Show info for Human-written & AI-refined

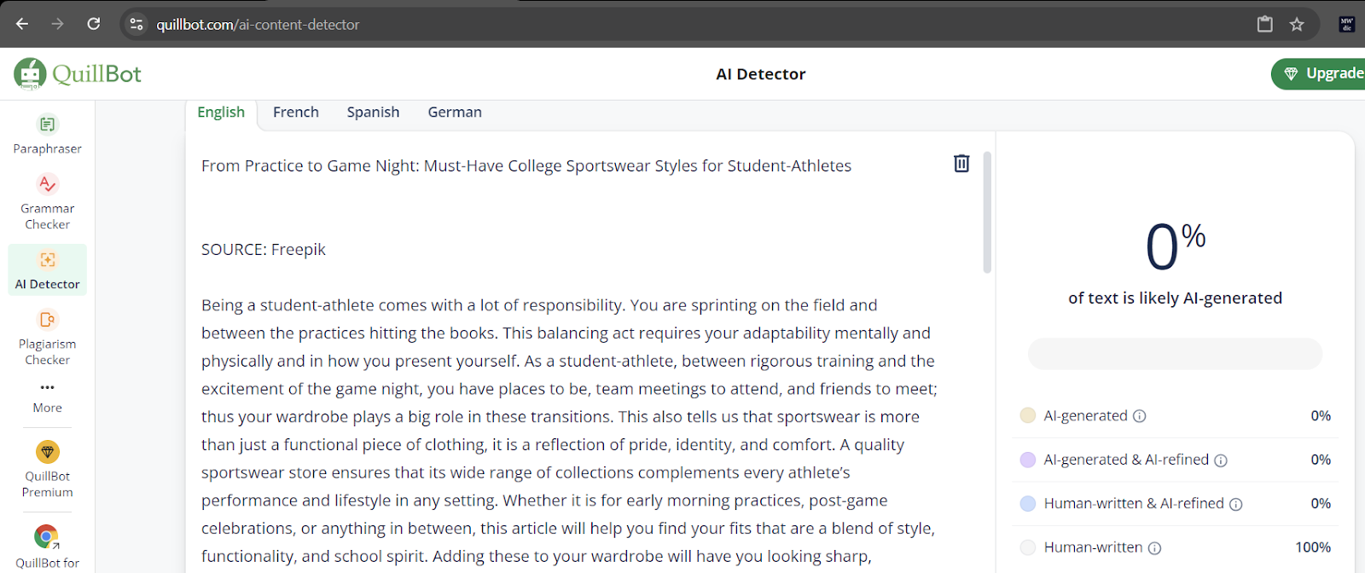pyautogui.click(x=1236, y=504)
